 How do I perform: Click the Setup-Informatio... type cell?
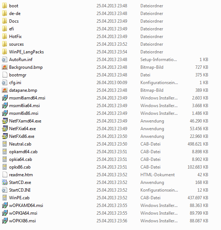coord(159,59)
